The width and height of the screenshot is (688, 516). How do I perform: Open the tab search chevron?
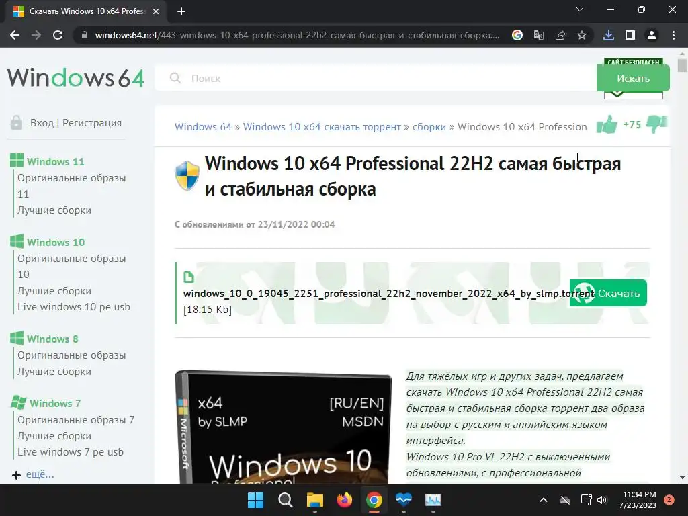coord(580,9)
